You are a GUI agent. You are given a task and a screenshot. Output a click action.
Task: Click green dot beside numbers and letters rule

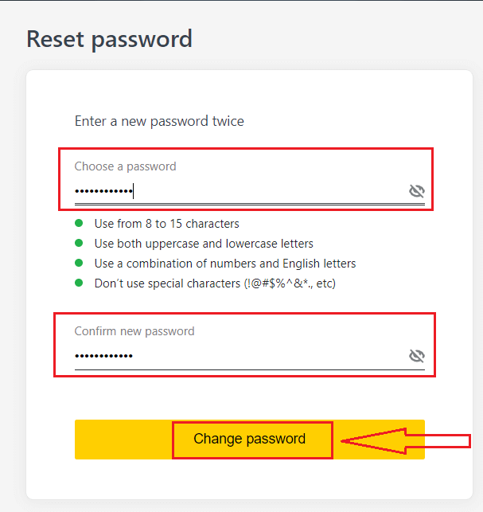(79, 263)
